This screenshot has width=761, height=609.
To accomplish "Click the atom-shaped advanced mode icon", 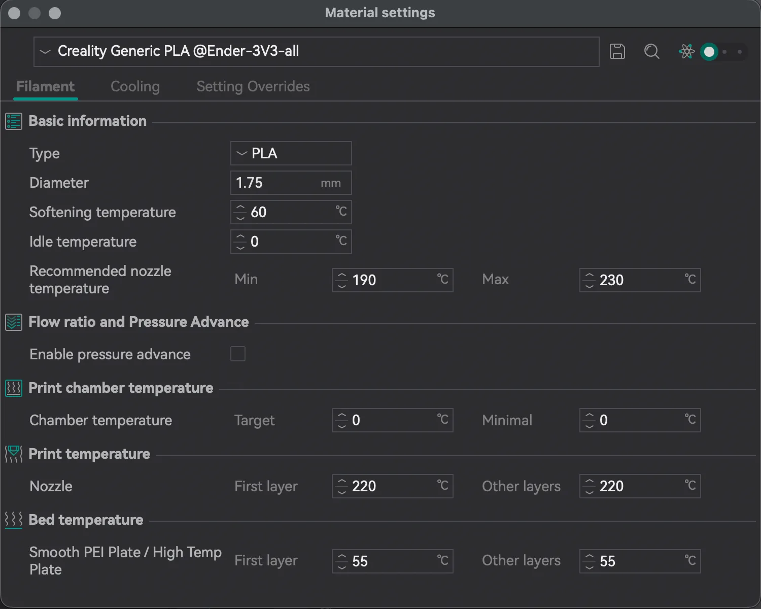I will click(x=686, y=51).
